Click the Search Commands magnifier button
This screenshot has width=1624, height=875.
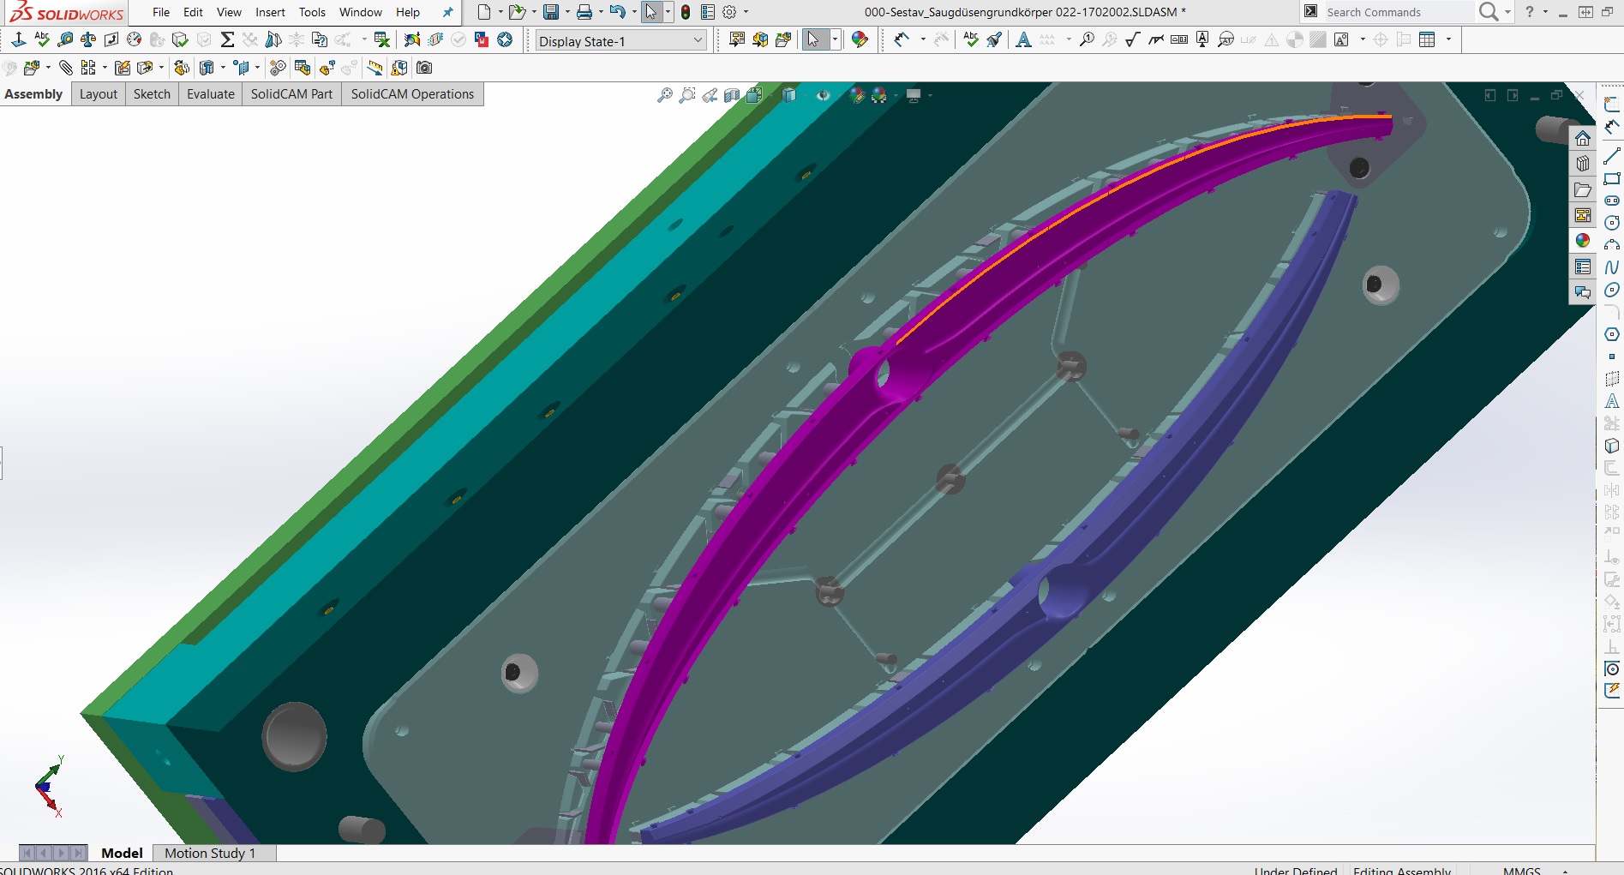click(1489, 12)
